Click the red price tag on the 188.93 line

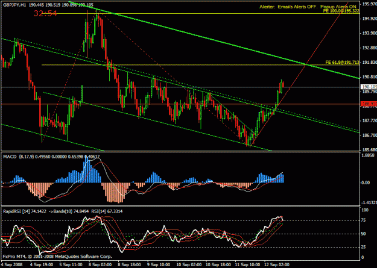[369, 104]
